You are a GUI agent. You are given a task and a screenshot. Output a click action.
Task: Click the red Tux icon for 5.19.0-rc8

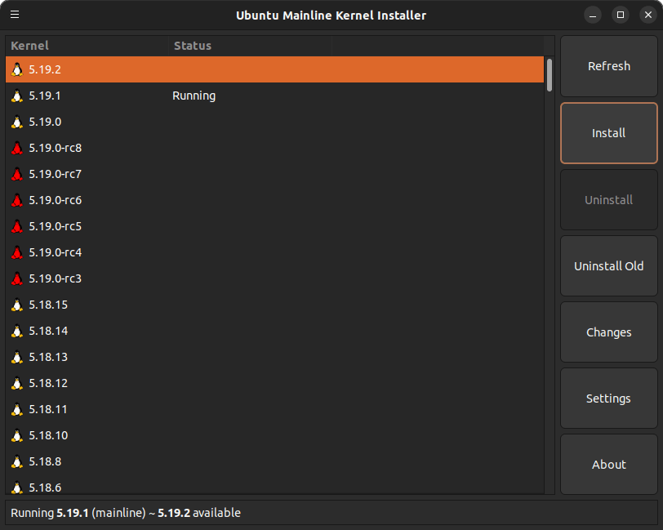point(17,148)
